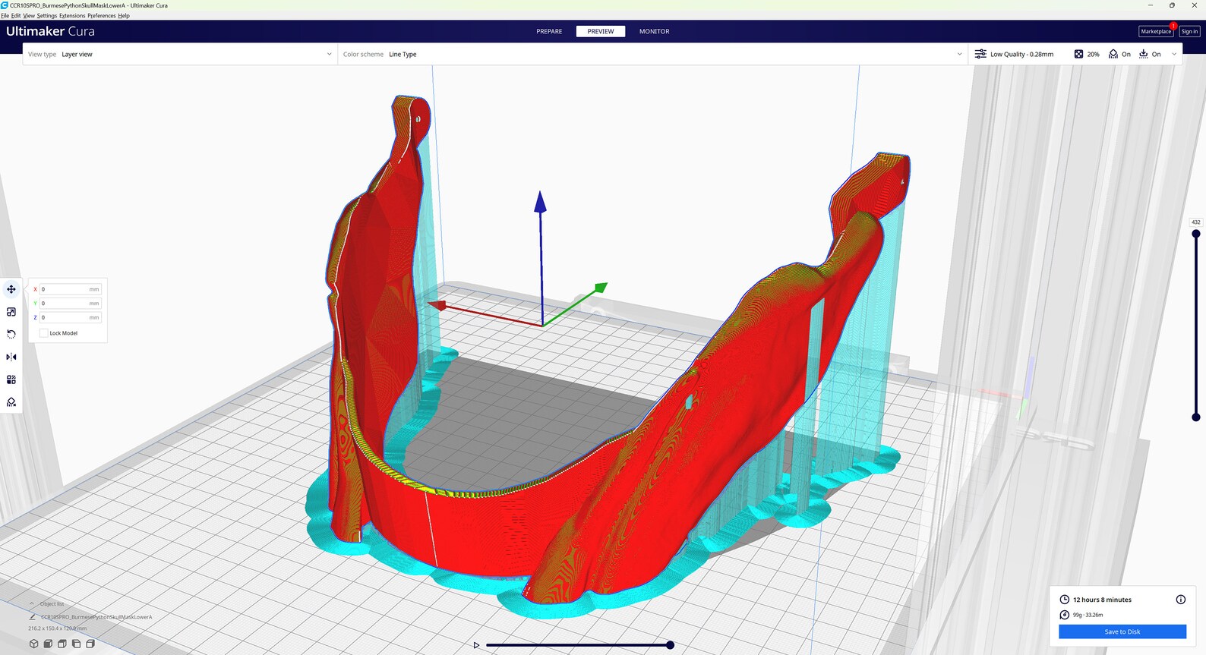Play the layer simulation
This screenshot has width=1206, height=655.
pos(476,645)
